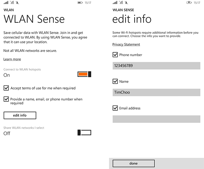204x169 pixels.
Task: Tap the Wi-Fi status icon on the edit info screen
Action: click(121, 3)
